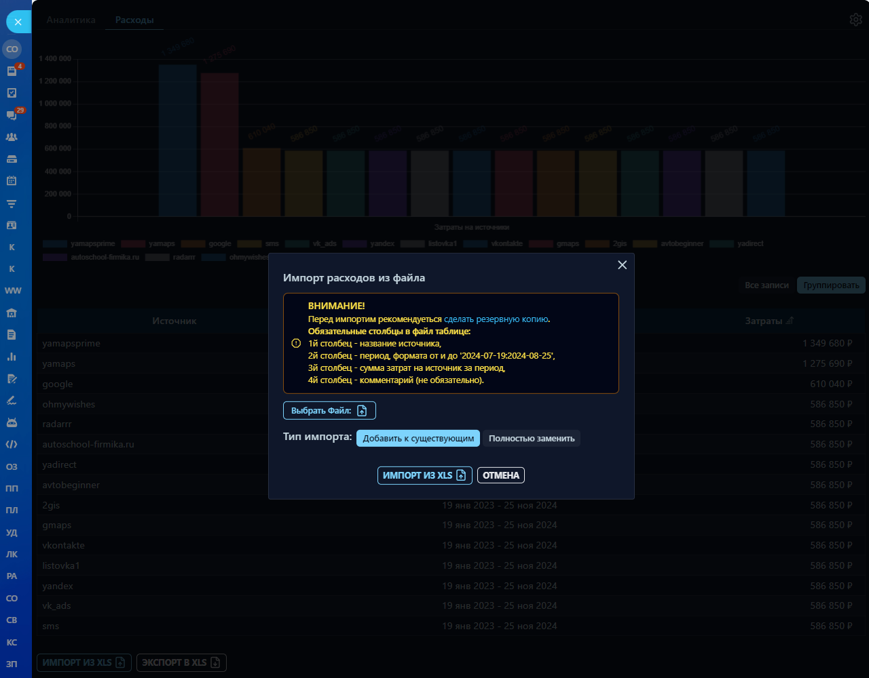Click the gmaps legend color swatch
Viewport: 869px width, 678px height.
point(541,243)
